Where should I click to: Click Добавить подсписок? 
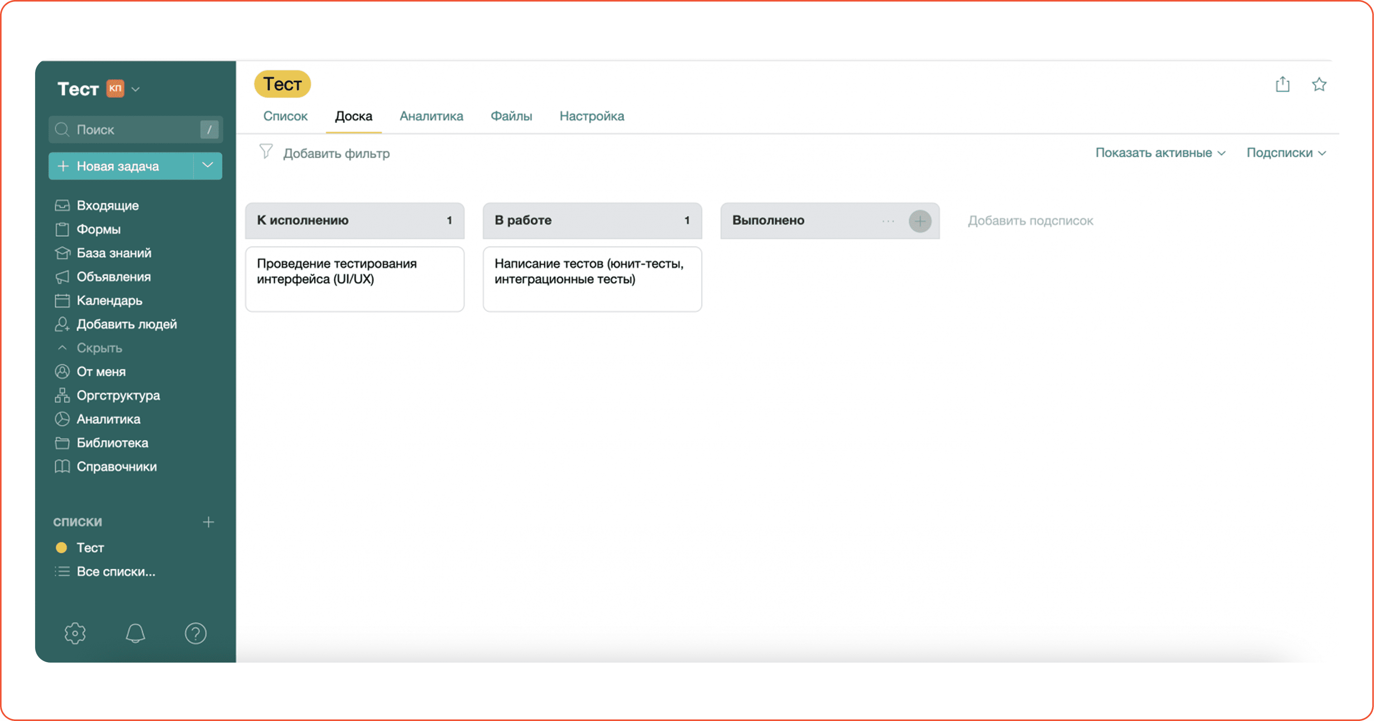pos(1030,221)
